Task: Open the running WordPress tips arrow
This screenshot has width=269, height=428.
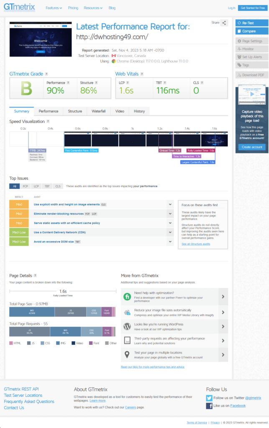Action: (223, 326)
